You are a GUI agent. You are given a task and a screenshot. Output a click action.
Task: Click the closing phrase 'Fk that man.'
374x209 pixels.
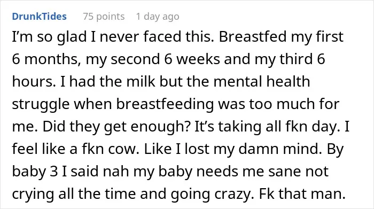(x=302, y=194)
